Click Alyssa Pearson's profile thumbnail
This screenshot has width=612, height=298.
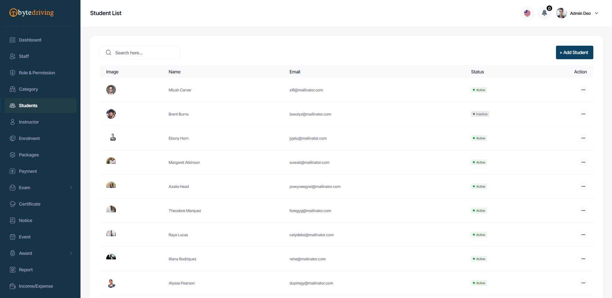point(111,283)
